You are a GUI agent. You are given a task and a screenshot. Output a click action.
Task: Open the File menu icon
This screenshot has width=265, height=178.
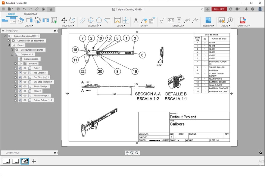click(x=10, y=9)
